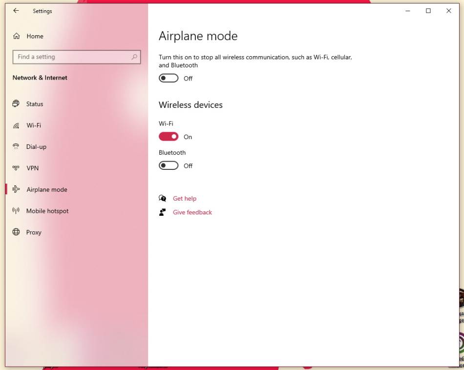The height and width of the screenshot is (370, 464).
Task: Click the Status globe icon
Action: (16, 104)
